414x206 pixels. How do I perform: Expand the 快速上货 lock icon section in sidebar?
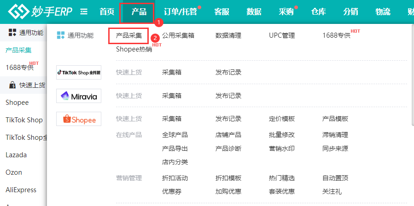[12, 85]
